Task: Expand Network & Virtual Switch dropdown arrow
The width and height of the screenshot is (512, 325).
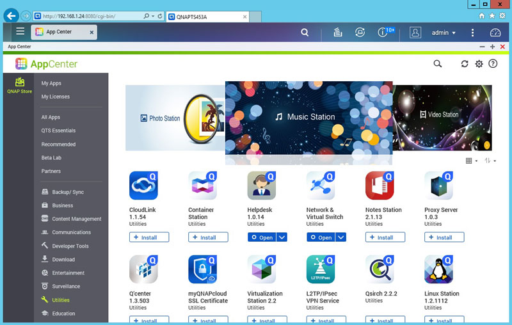Action: click(x=341, y=237)
